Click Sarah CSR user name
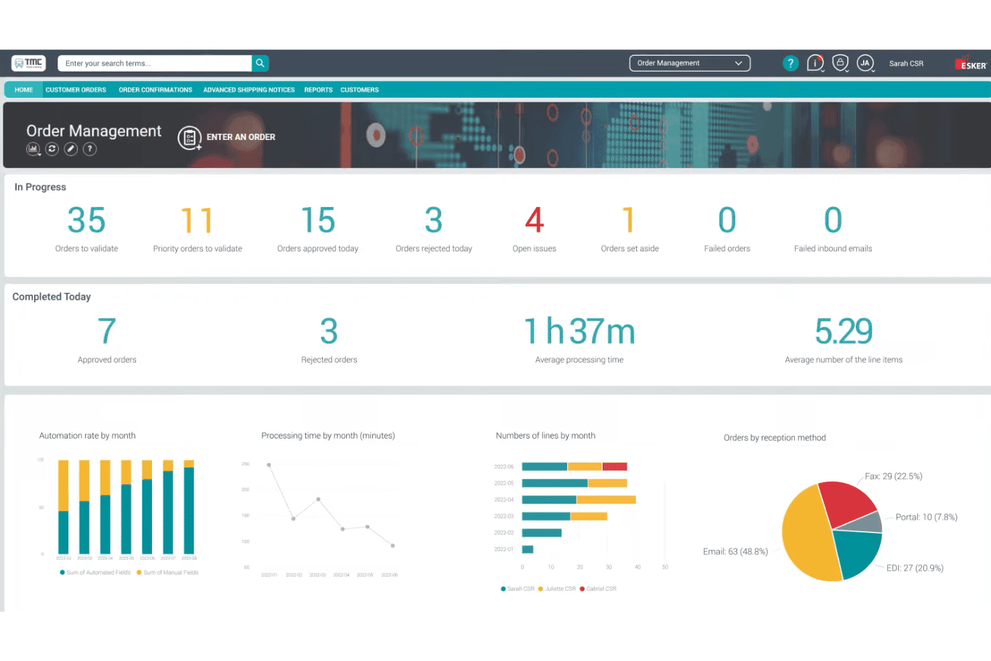 pyautogui.click(x=906, y=64)
